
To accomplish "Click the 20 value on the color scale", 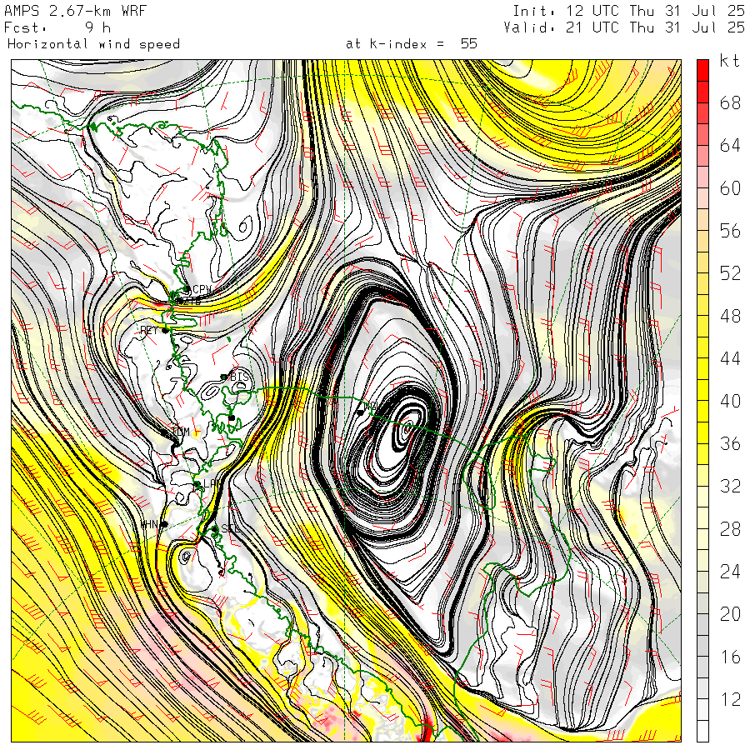I will pos(730,614).
